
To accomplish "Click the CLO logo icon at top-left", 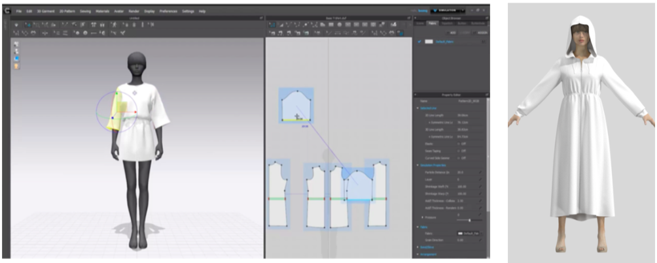I will pyautogui.click(x=7, y=11).
